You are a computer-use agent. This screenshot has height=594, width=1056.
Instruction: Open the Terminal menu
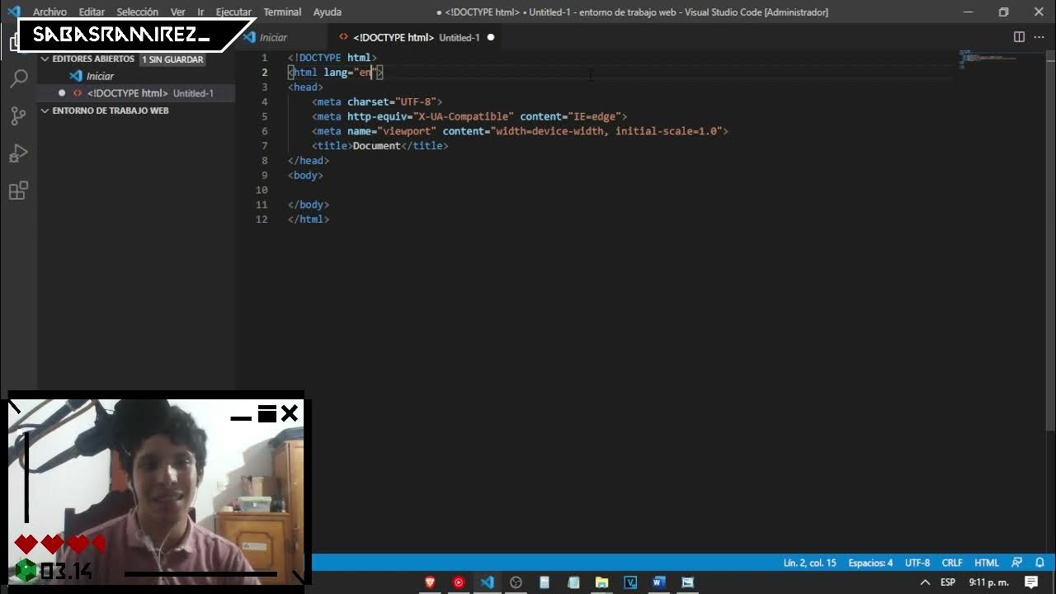282,12
